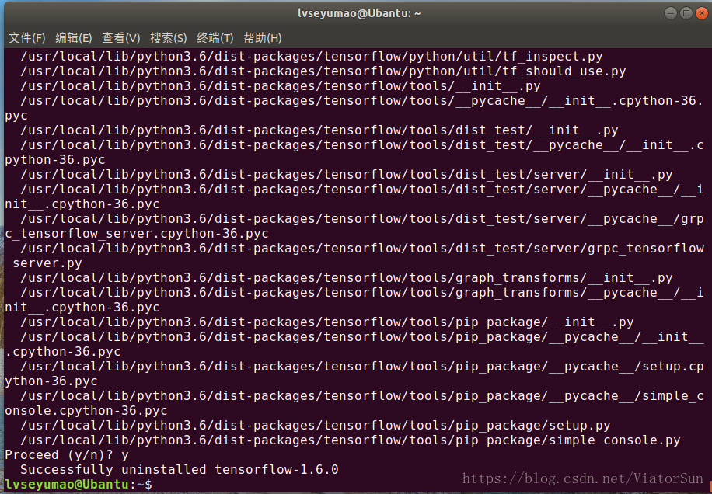Open the 文件(F) menu
712x494 pixels.
click(x=26, y=38)
